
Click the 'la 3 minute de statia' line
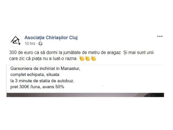click(x=42, y=81)
